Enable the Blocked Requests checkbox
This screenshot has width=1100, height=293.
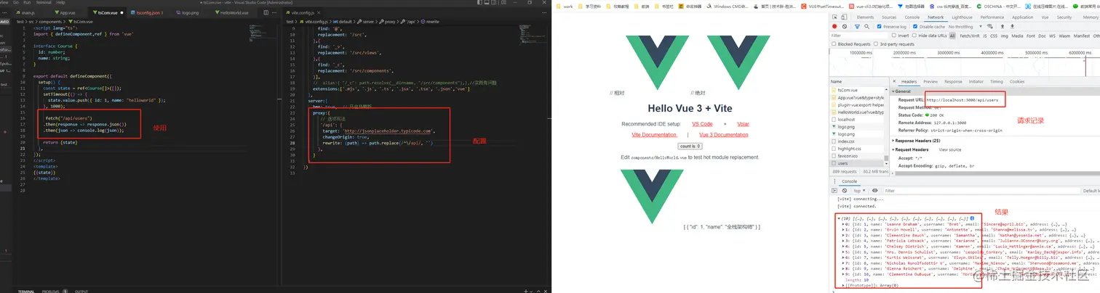coord(834,44)
